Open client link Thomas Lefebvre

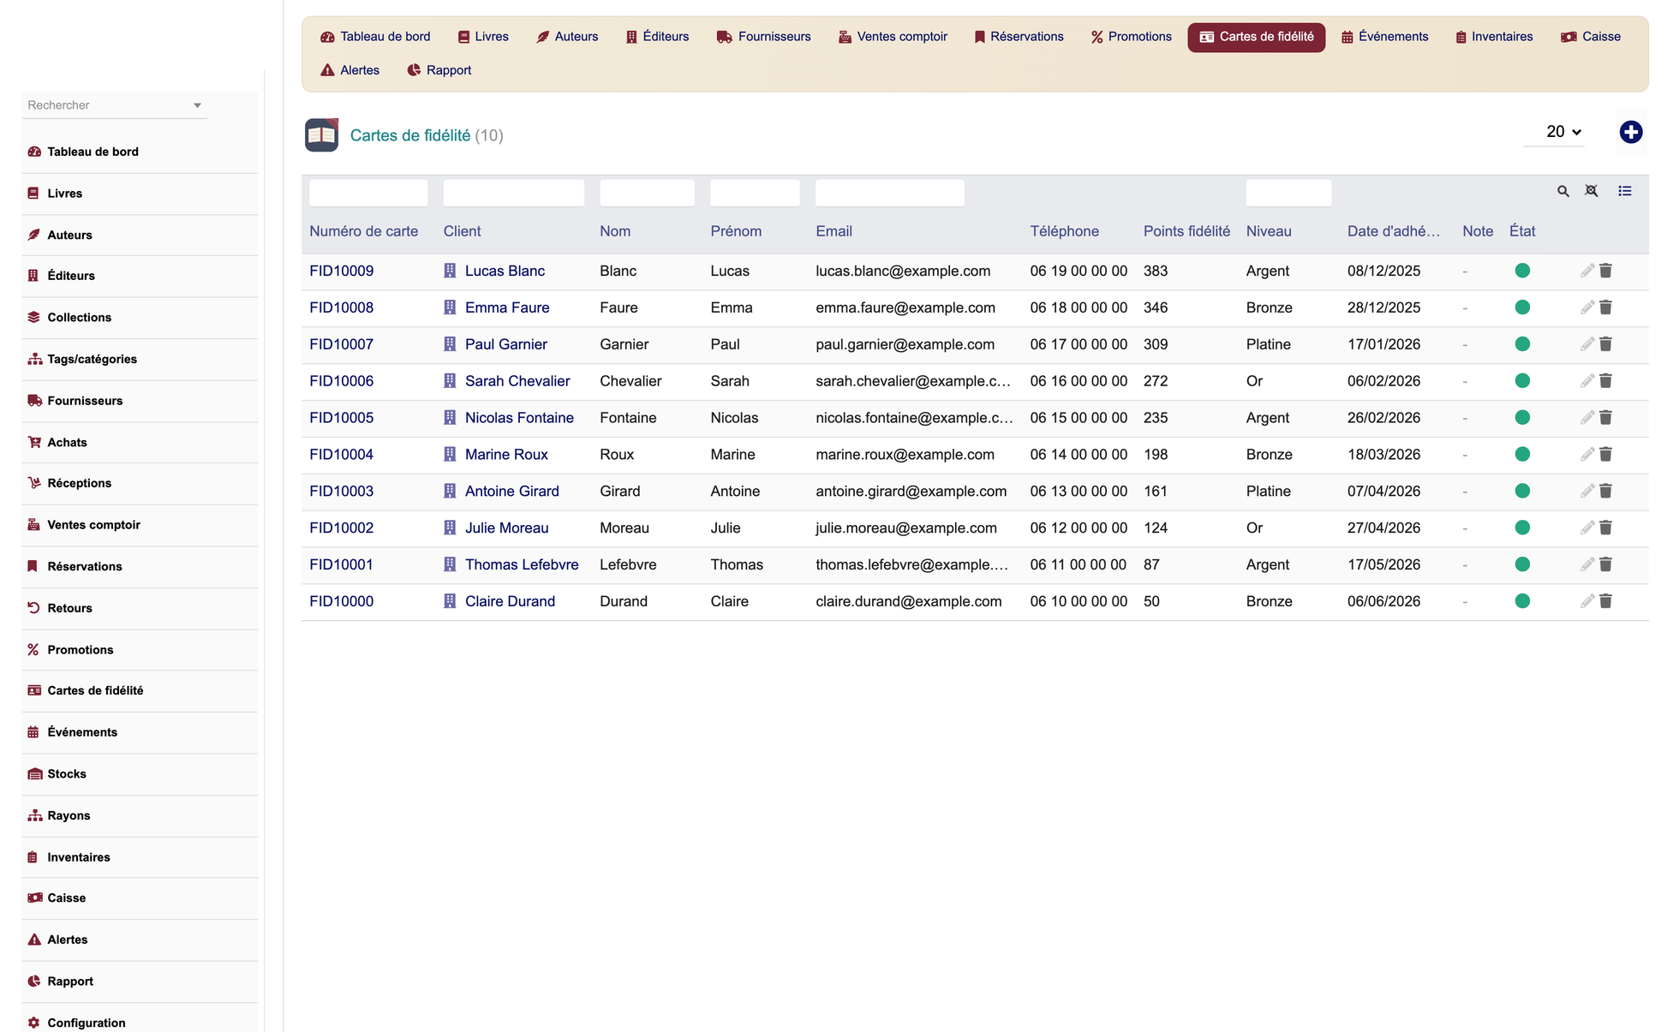tap(522, 565)
